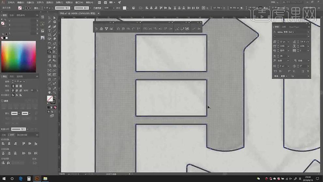
Task: Click the rocket GPU performance icon
Action: coord(119,2)
